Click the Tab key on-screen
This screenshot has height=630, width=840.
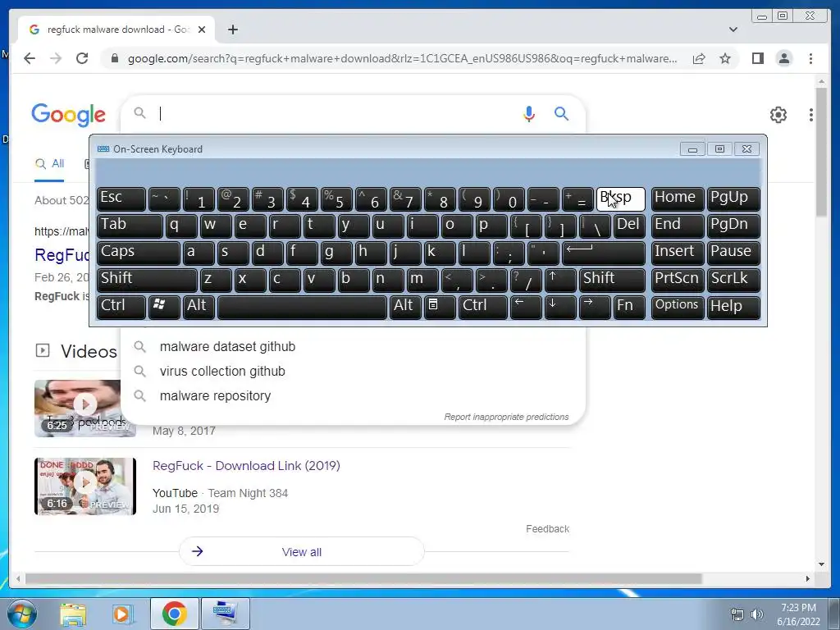pos(130,226)
